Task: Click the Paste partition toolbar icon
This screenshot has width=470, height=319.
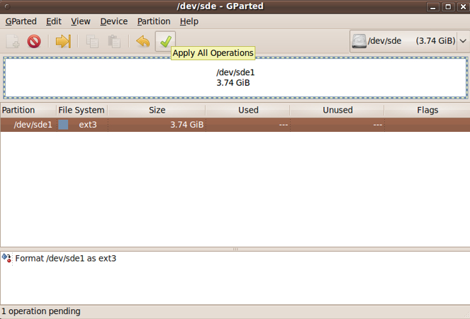Action: click(113, 41)
